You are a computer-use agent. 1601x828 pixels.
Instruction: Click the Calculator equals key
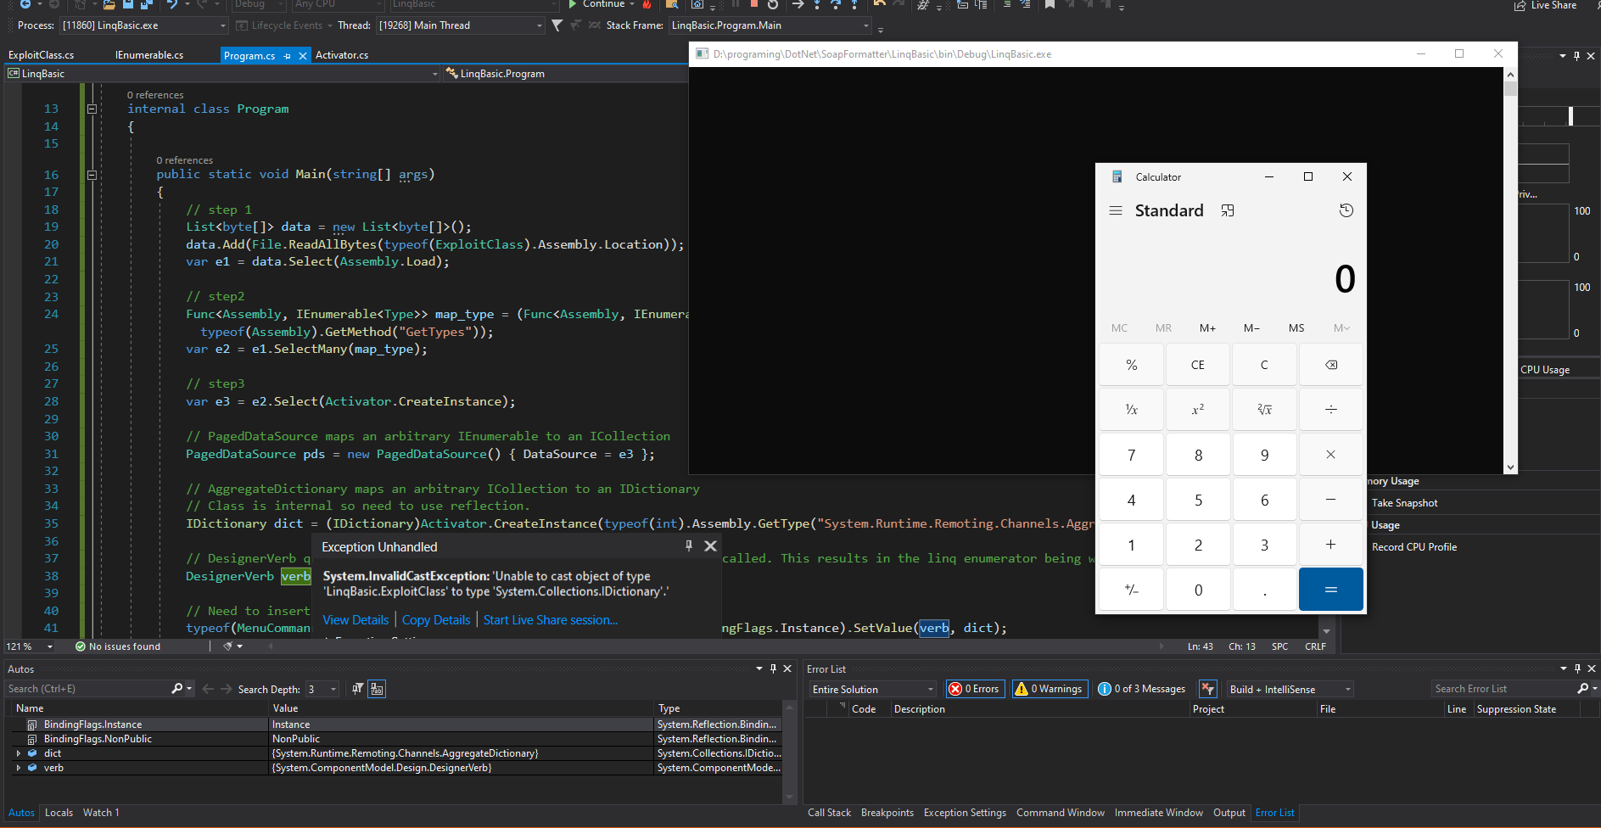click(x=1330, y=590)
